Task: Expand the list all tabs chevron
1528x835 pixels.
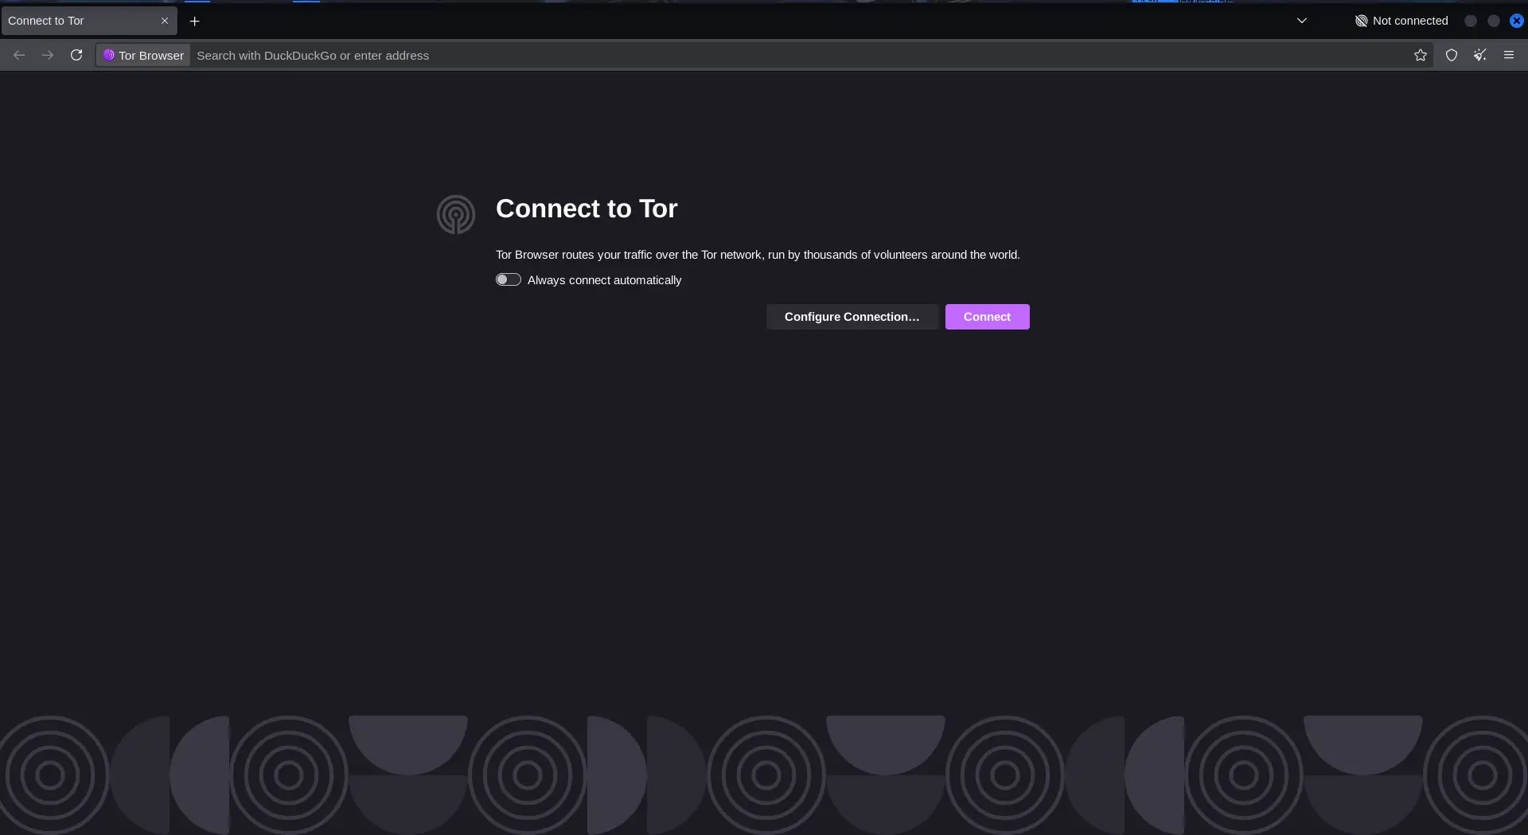Action: [1302, 21]
